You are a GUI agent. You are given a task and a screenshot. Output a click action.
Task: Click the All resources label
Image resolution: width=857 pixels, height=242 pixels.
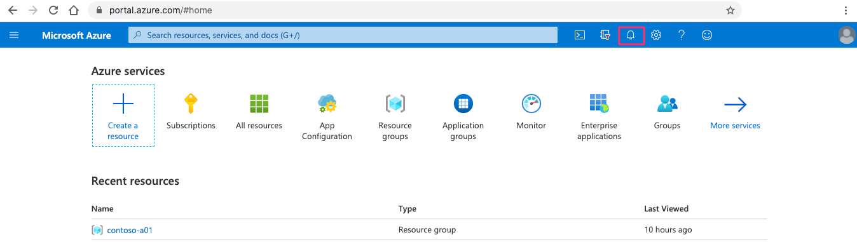259,126
